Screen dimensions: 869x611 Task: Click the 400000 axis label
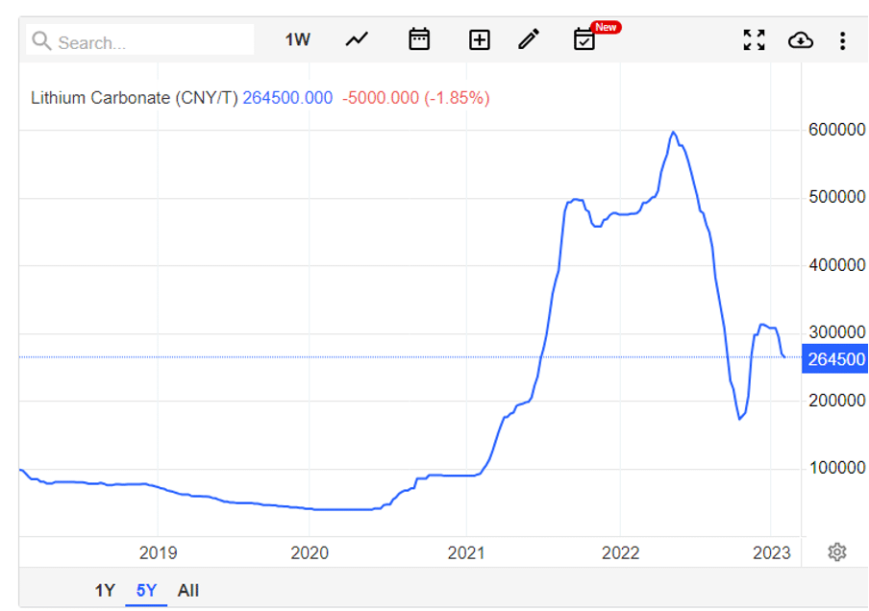(x=837, y=265)
